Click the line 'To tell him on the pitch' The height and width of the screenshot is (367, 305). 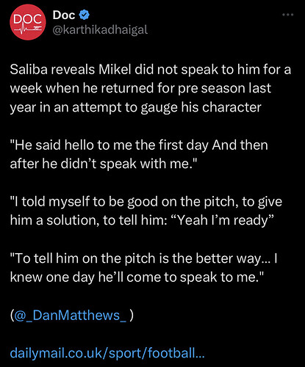(x=144, y=258)
